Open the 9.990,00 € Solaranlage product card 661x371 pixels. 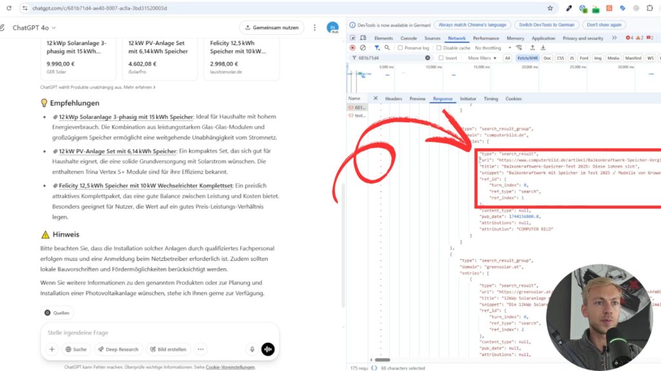(78, 59)
